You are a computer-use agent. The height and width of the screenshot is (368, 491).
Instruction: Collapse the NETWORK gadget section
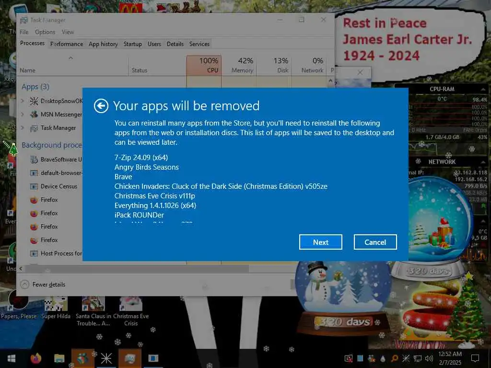[483, 162]
